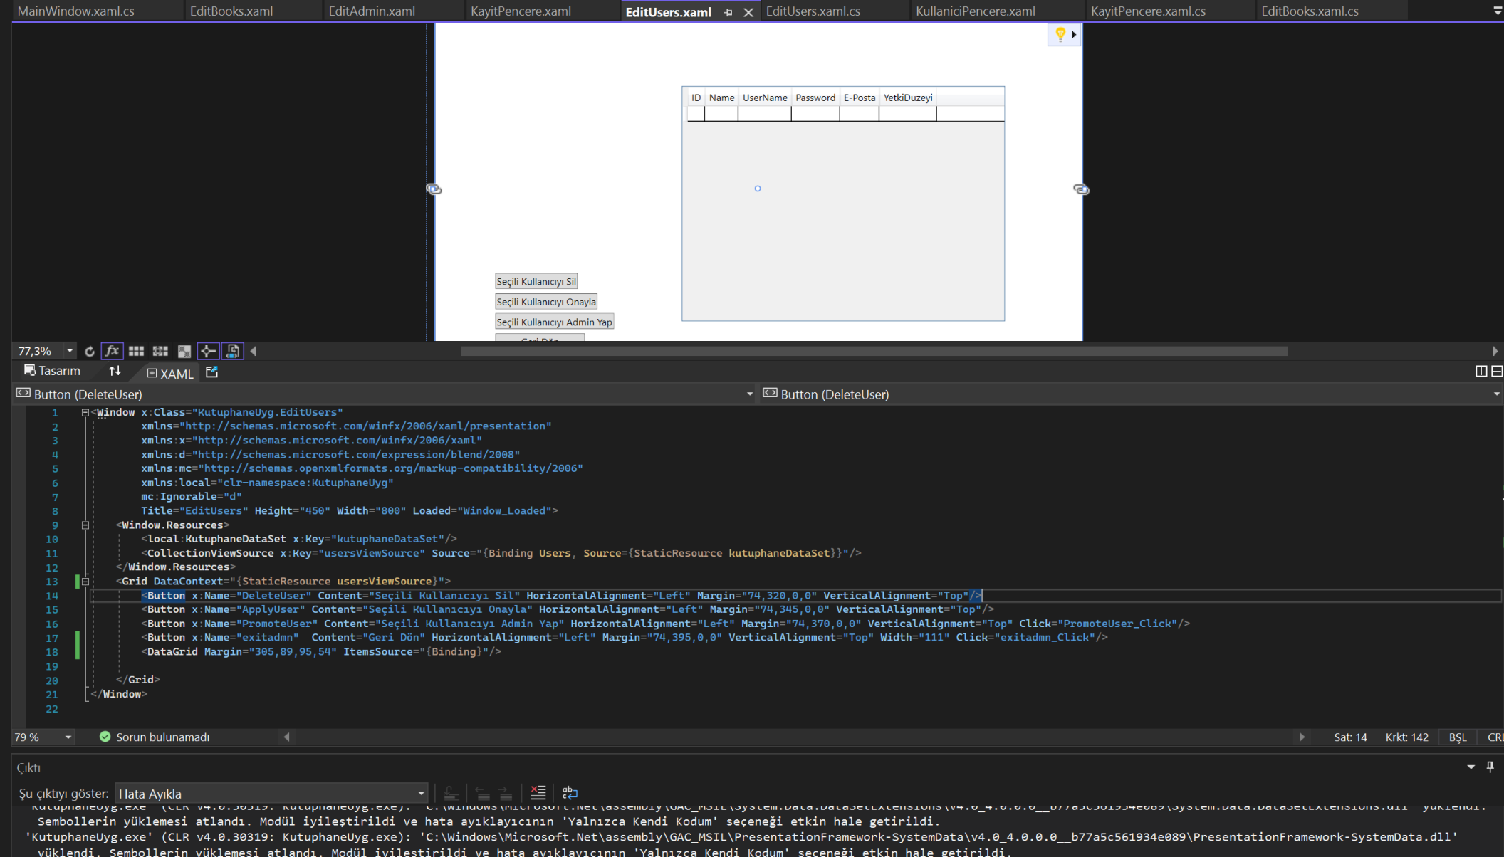Refresh the XAML designer view

pyautogui.click(x=90, y=351)
